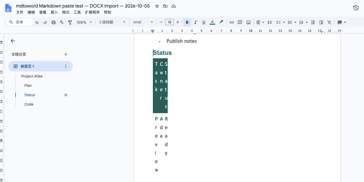Add a comment
The width and height of the screenshot is (364, 182).
coord(240,22)
